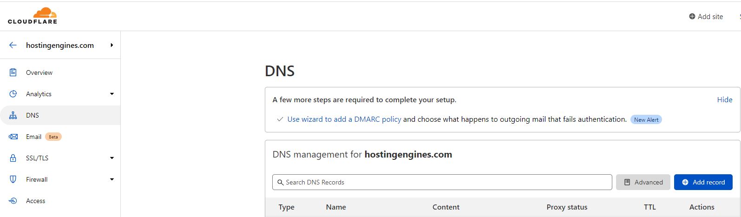
Task: Click the plus icon in Add record
Action: (685, 182)
